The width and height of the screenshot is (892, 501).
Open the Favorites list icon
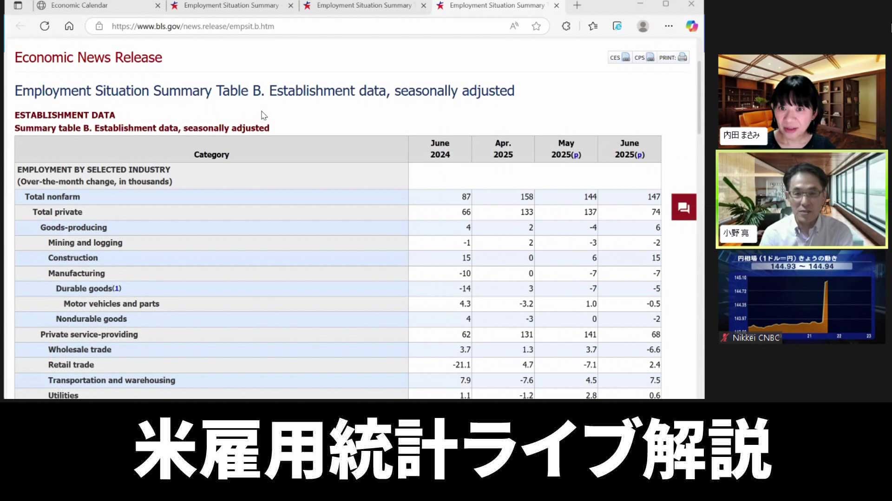pyautogui.click(x=593, y=26)
